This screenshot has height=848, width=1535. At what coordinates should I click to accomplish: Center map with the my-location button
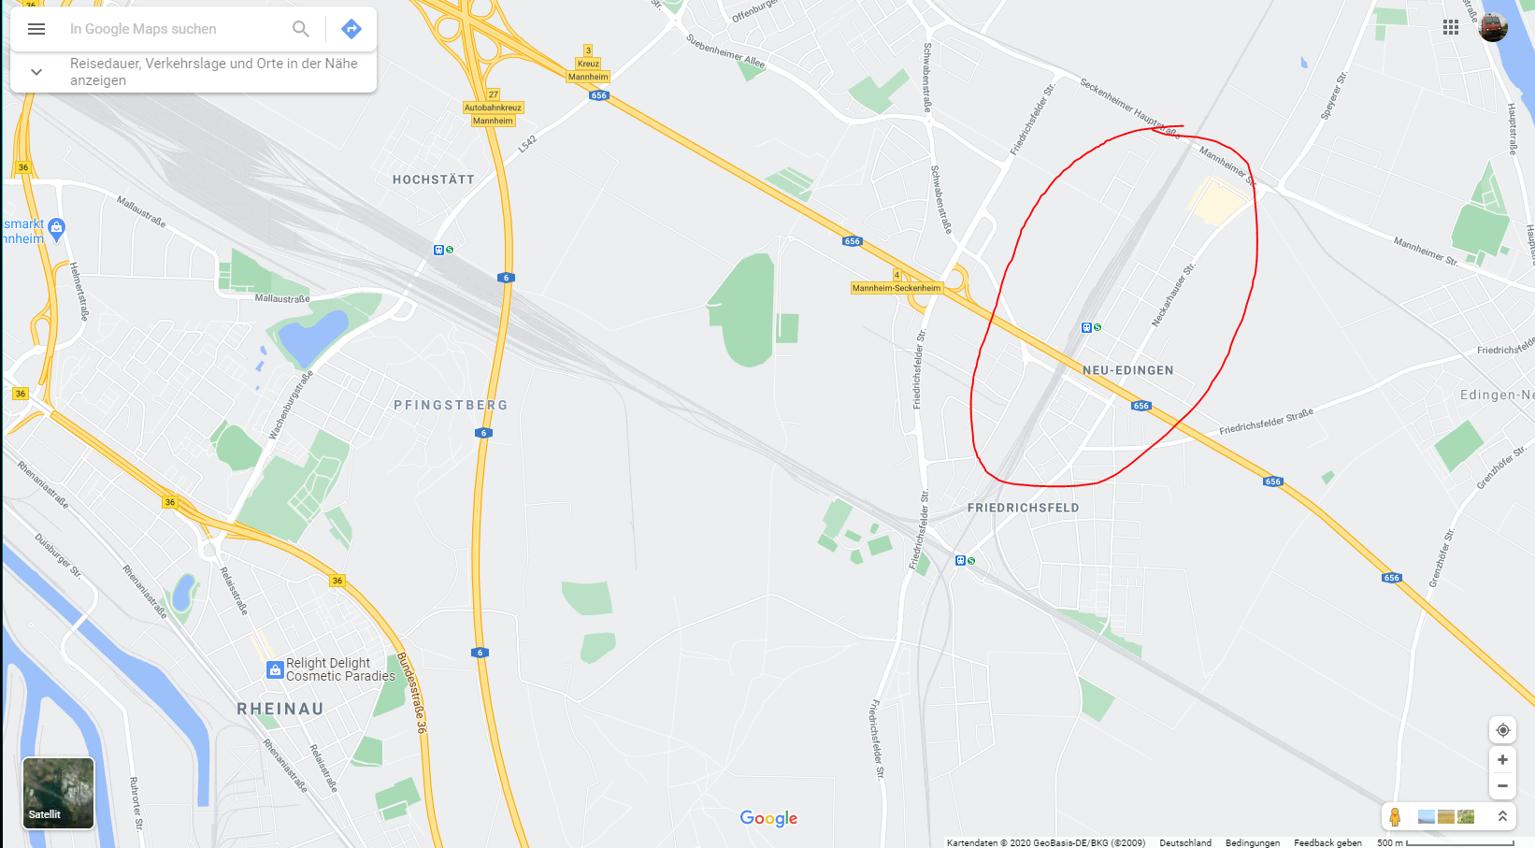point(1503,730)
